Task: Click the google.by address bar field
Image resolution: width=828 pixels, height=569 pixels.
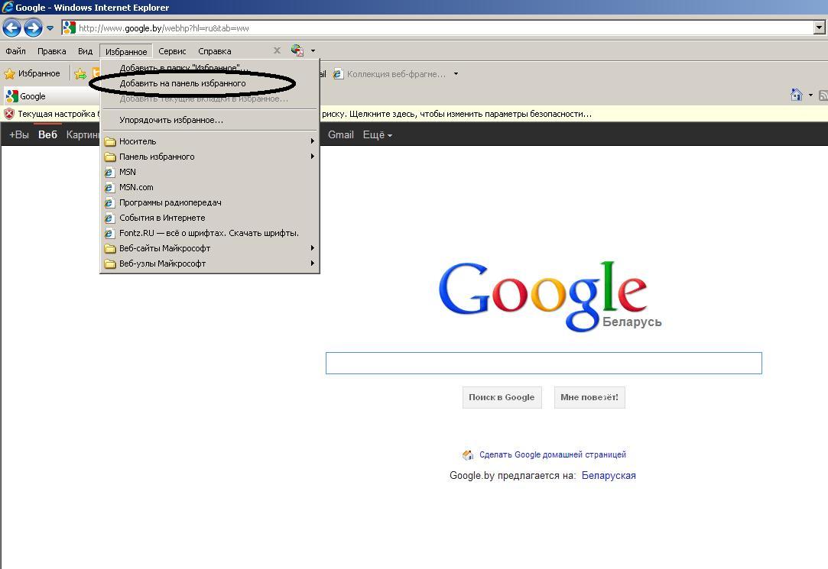Action: click(438, 28)
